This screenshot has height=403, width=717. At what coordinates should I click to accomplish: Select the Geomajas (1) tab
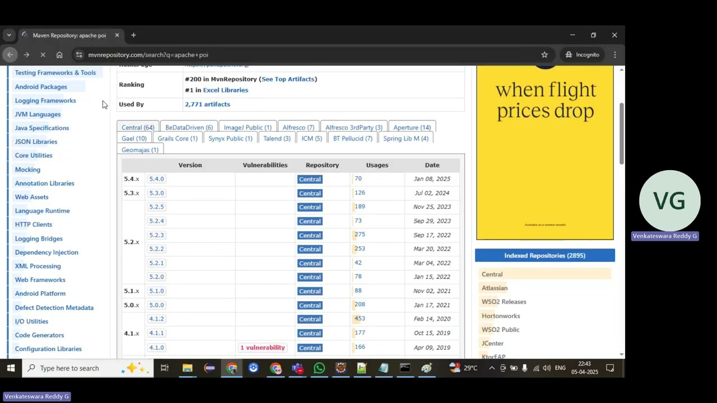pos(140,150)
